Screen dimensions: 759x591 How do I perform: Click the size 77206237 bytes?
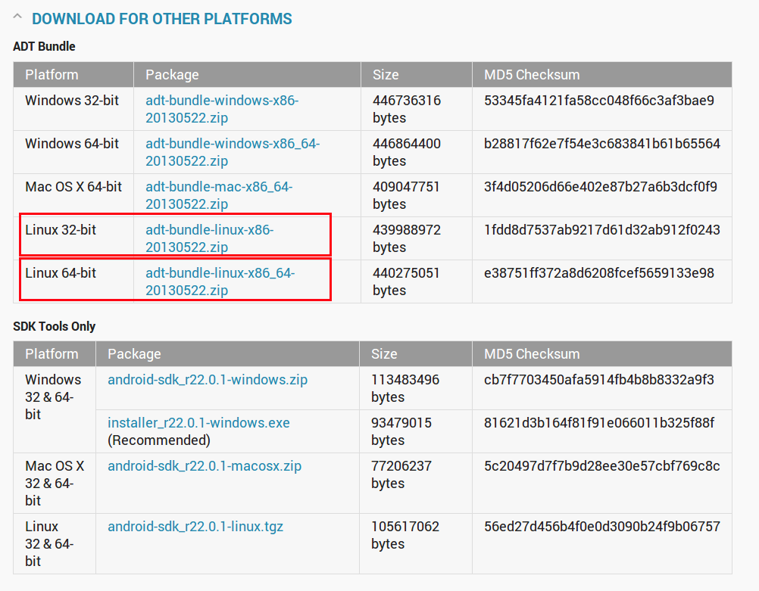pyautogui.click(x=401, y=474)
